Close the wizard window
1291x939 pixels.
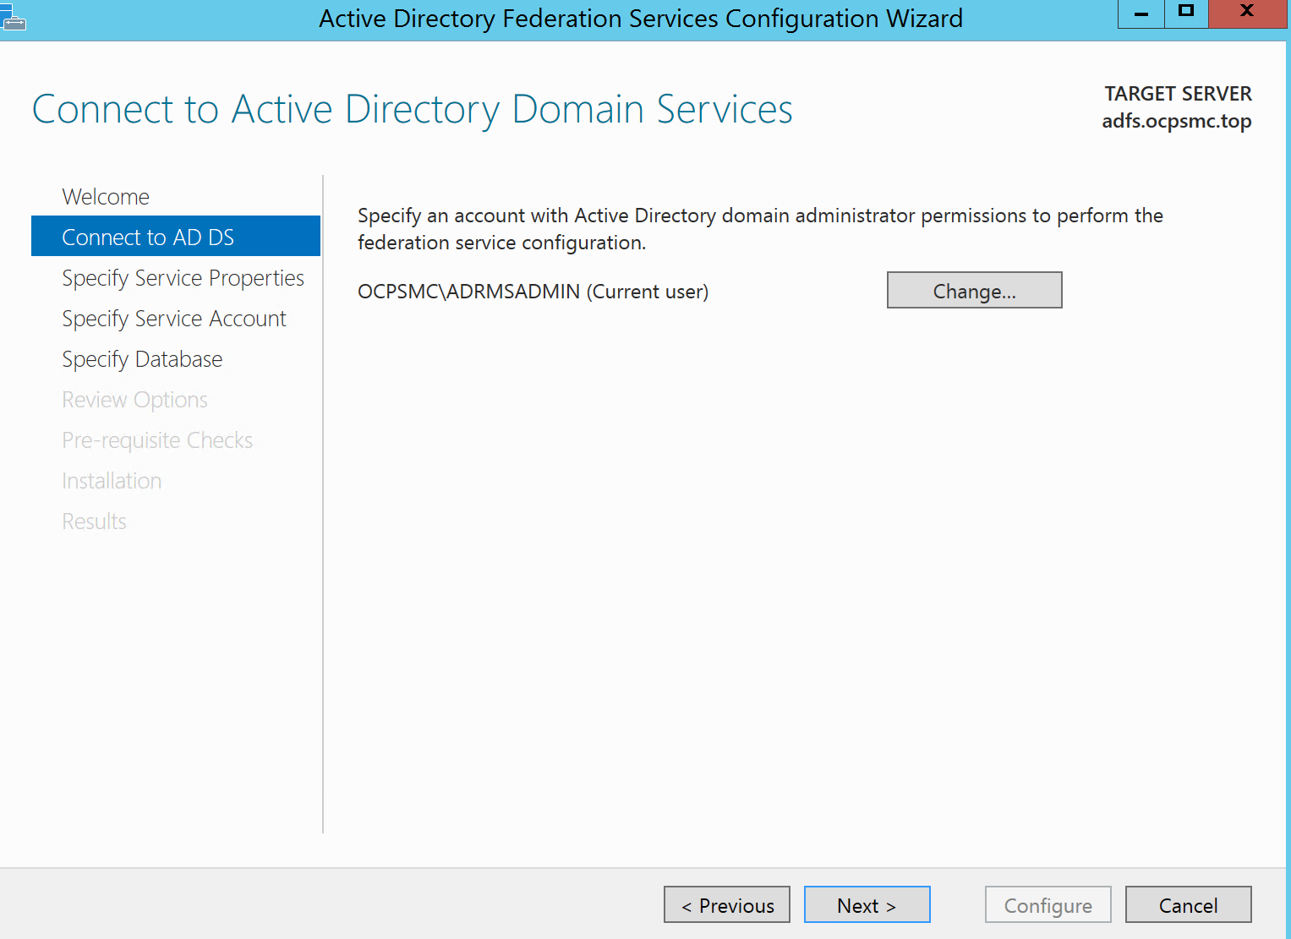click(x=1247, y=14)
